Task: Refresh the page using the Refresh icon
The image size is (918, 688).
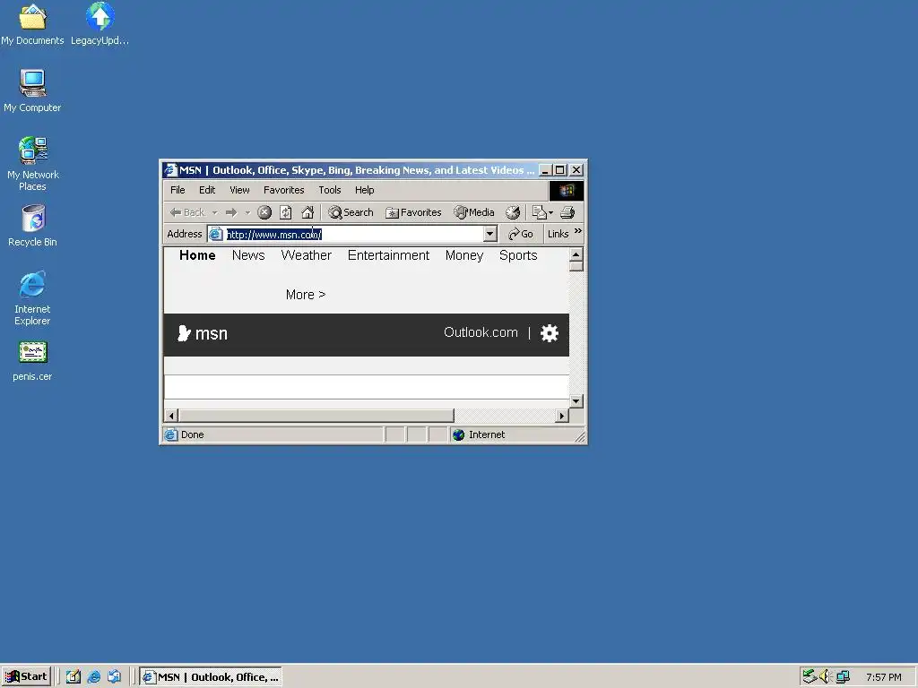Action: pos(286,212)
